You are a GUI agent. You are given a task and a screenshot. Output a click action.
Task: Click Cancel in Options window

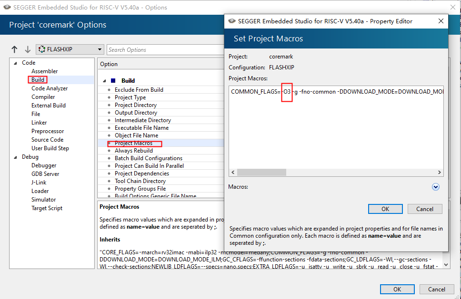(x=437, y=289)
